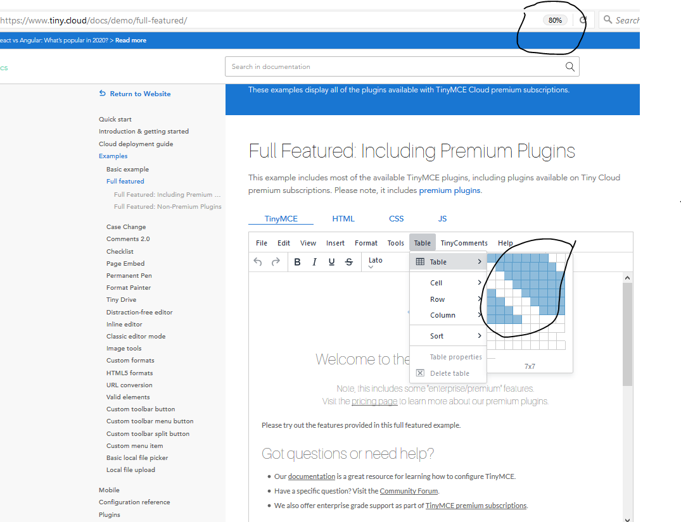This screenshot has width=681, height=522.
Task: Select Examples in sidebar navigation
Action: pyautogui.click(x=113, y=156)
